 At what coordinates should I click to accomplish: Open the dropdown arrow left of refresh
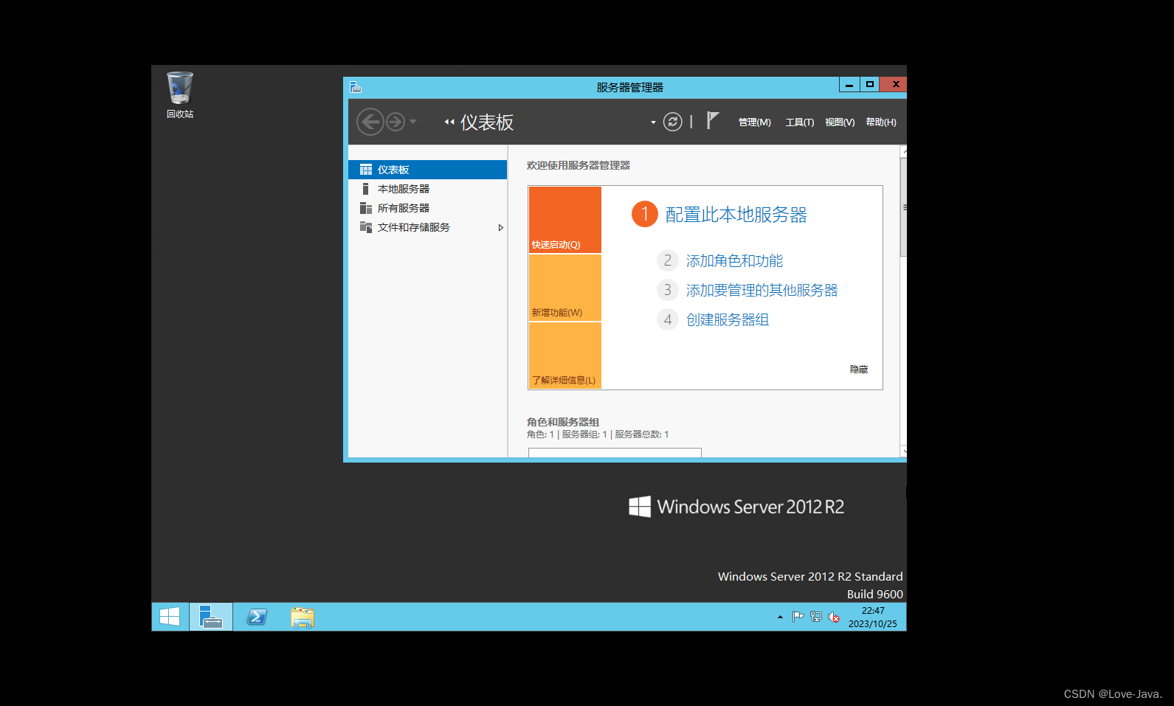point(653,122)
